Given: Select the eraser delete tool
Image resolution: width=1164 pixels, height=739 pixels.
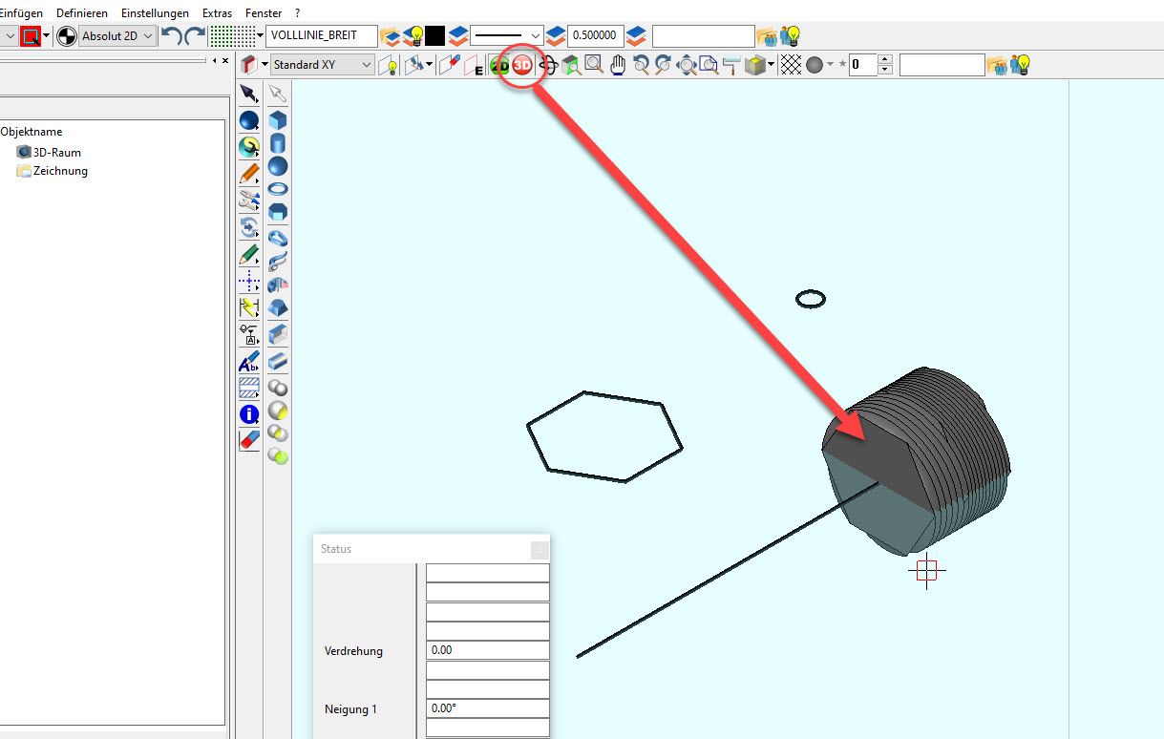Looking at the screenshot, I should point(248,440).
